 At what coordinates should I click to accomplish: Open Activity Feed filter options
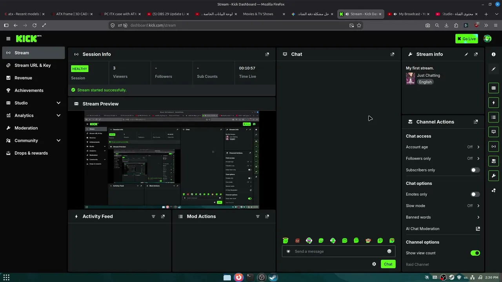click(x=153, y=217)
